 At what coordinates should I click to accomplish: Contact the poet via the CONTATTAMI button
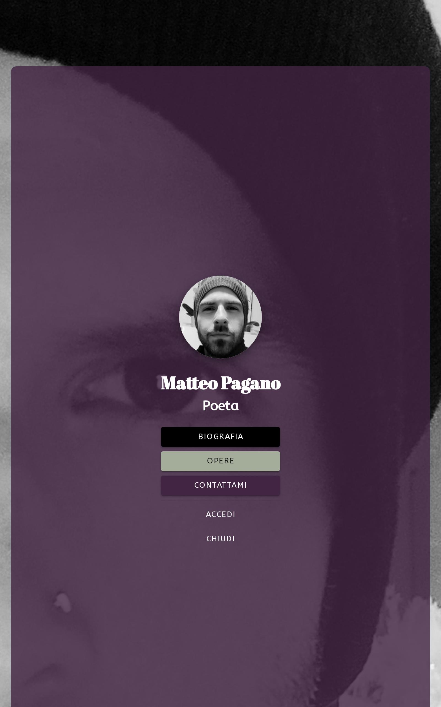[220, 485]
